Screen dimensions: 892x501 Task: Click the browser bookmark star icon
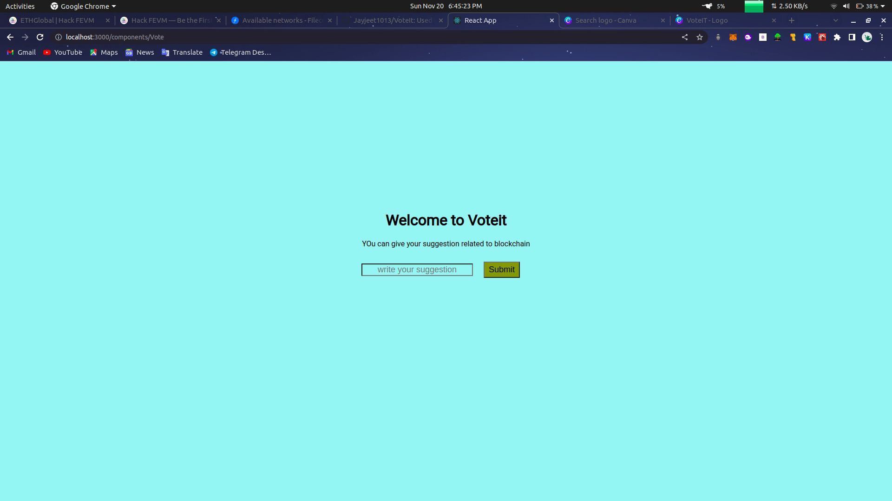(x=699, y=37)
